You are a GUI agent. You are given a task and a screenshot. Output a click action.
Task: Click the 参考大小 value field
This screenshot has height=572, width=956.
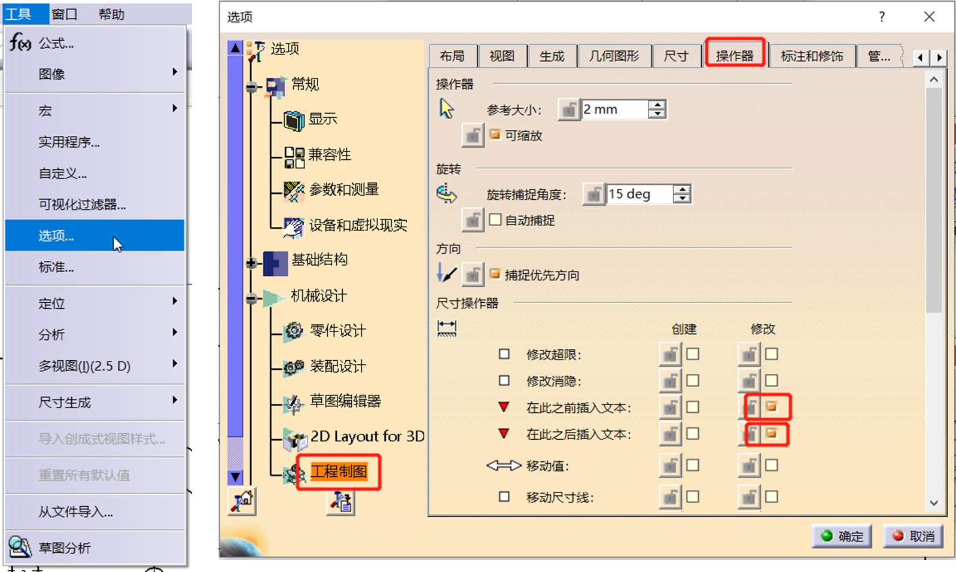click(614, 109)
